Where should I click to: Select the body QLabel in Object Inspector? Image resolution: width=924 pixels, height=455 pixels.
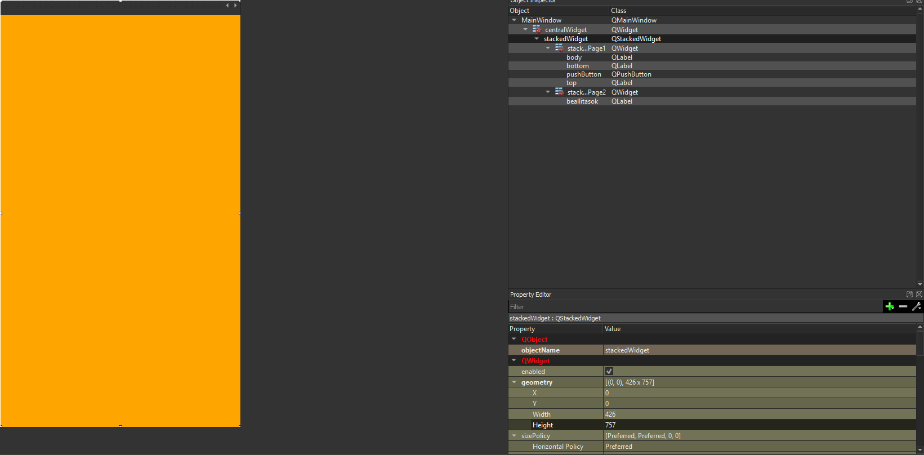point(712,57)
